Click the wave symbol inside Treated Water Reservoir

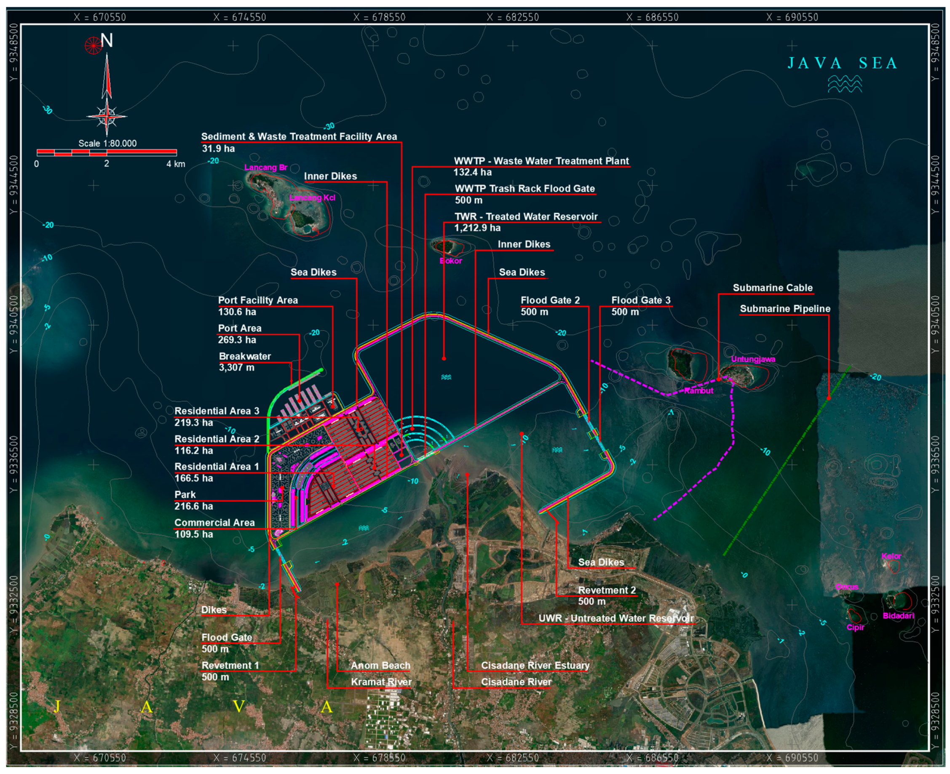(446, 377)
